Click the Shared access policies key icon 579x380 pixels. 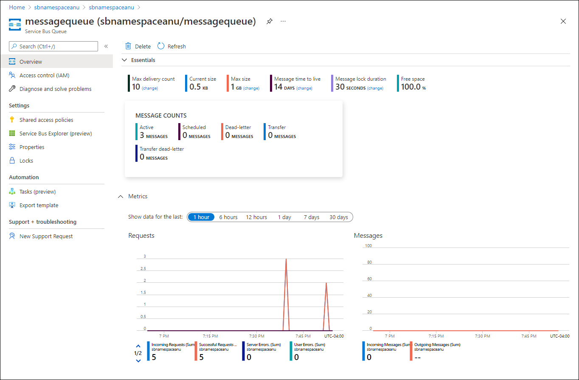tap(12, 120)
